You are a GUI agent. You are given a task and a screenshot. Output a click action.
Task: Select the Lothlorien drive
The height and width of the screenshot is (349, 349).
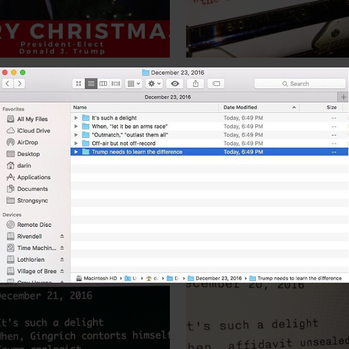(x=31, y=259)
